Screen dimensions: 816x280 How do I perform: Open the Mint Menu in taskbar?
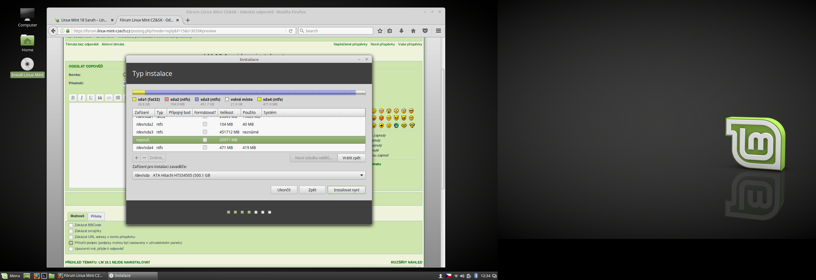click(x=11, y=276)
